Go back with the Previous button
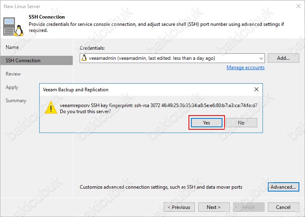Screen dimensions: 305x217 (x=179, y=207)
